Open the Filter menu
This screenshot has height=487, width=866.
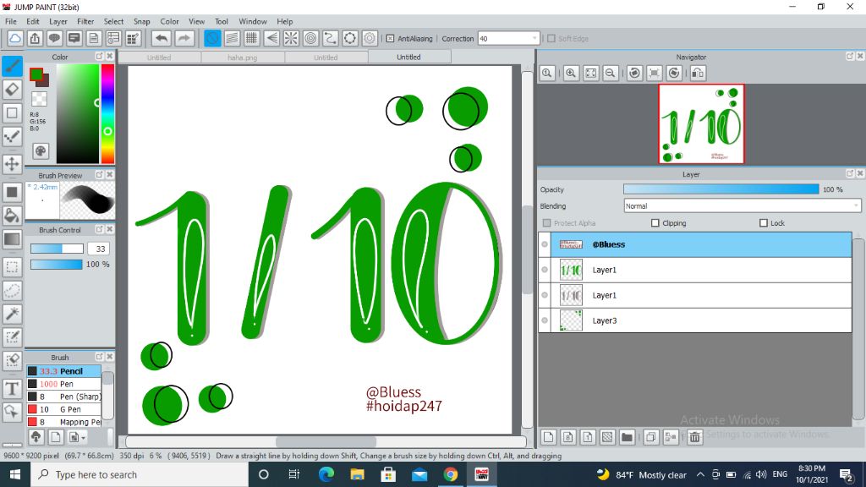point(85,21)
